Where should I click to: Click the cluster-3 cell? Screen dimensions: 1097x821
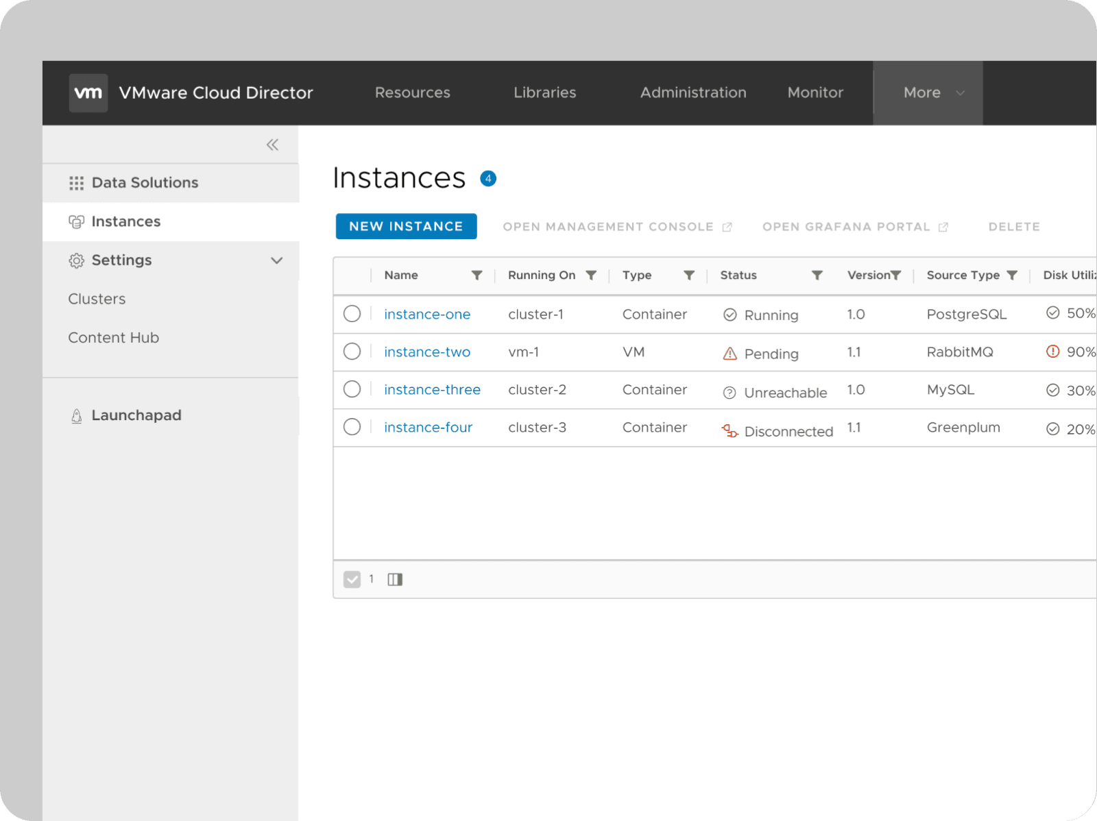point(538,428)
